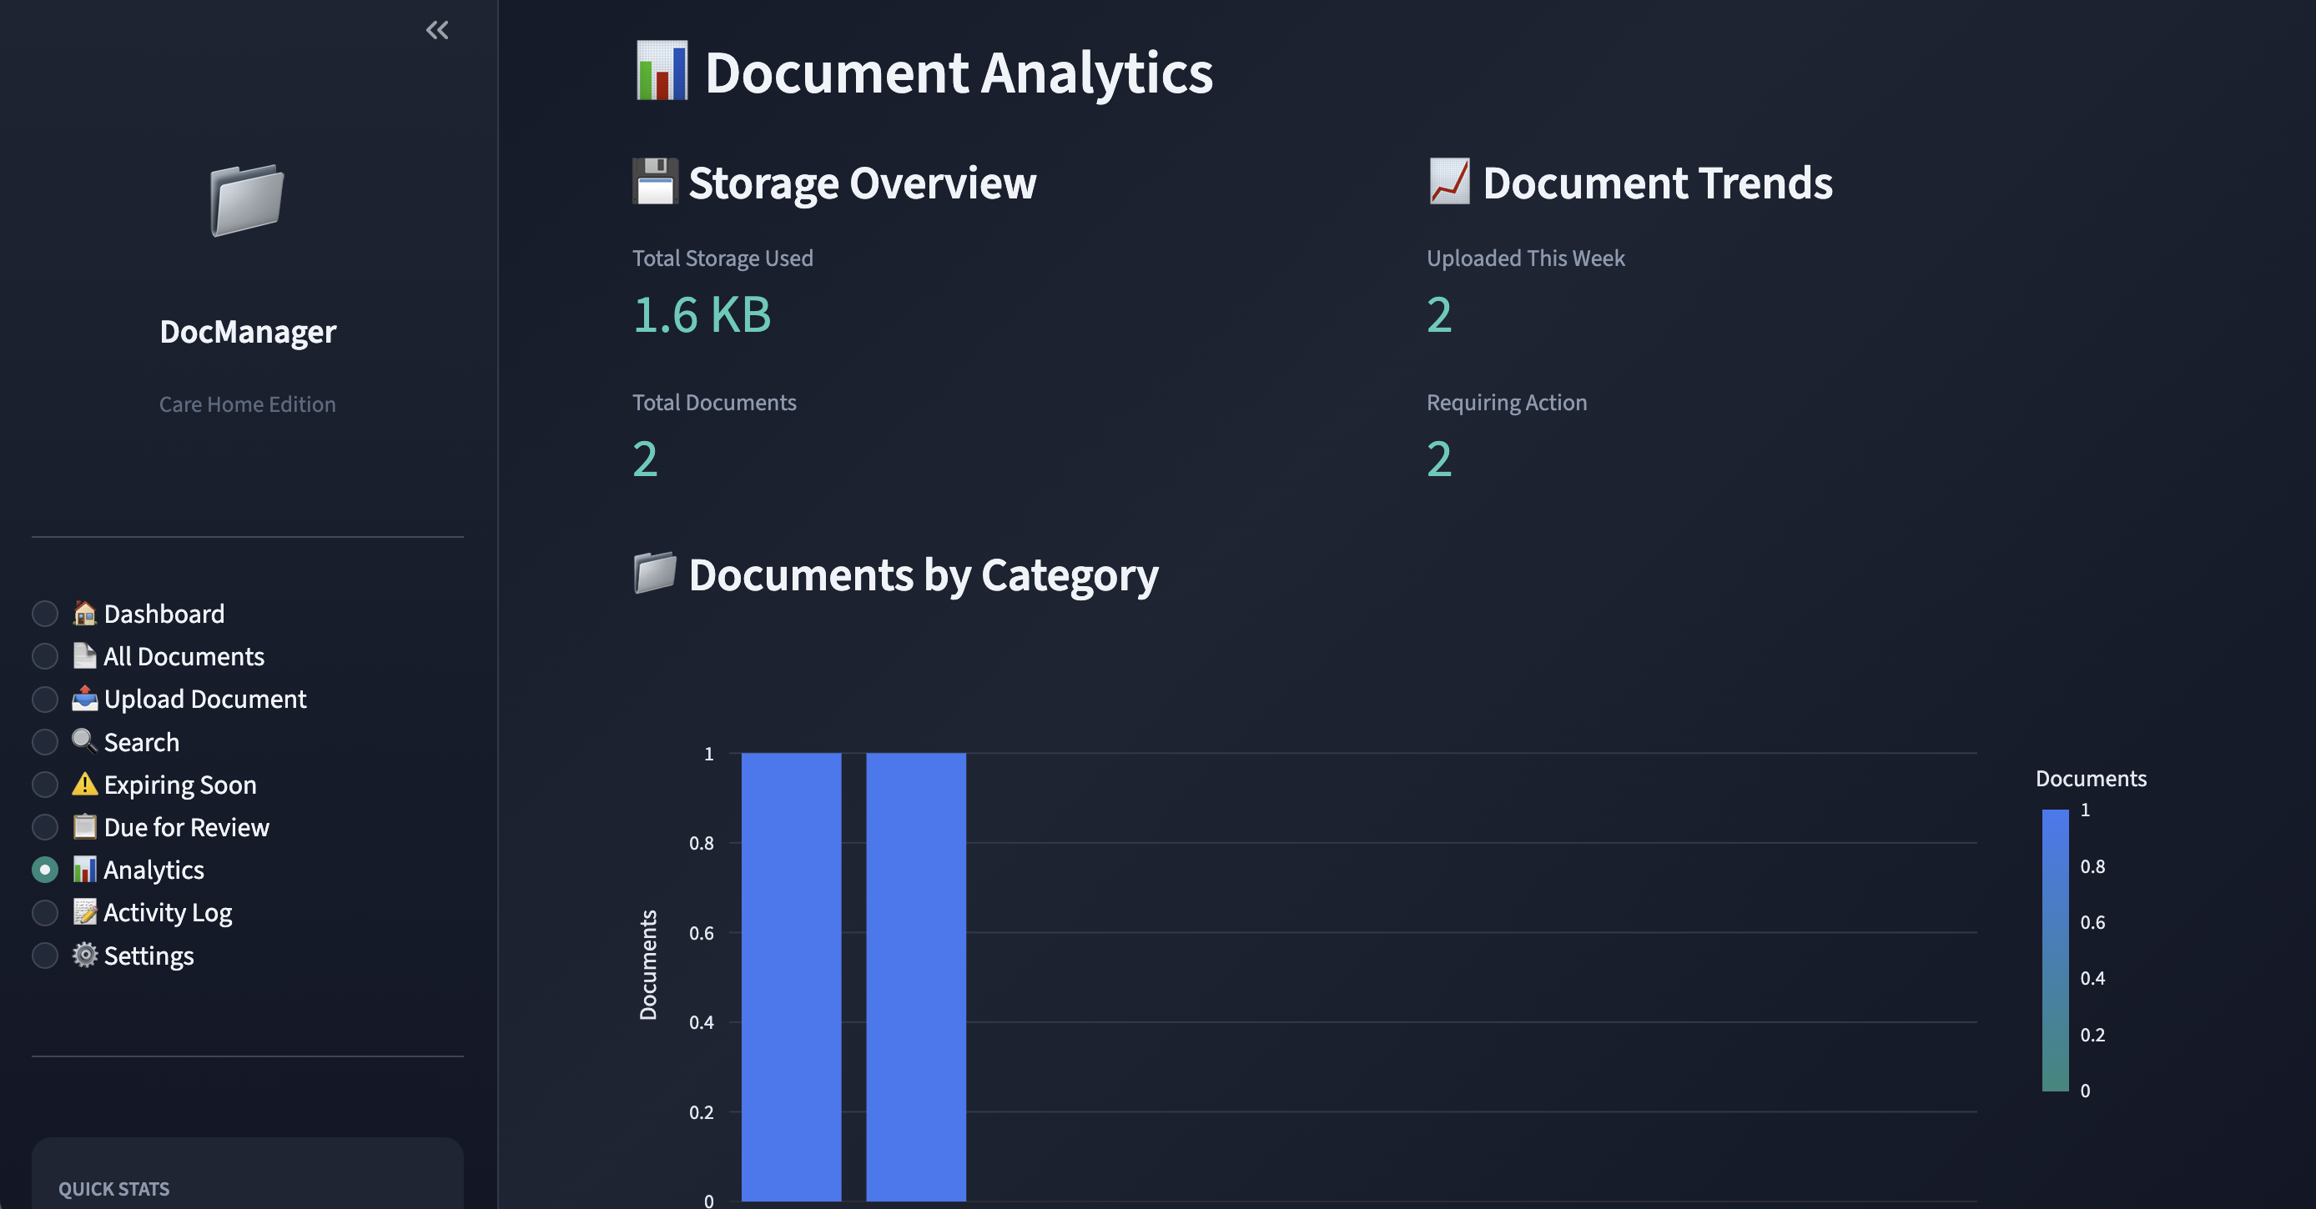Click the folder icon beside Documents by Category

coord(655,573)
